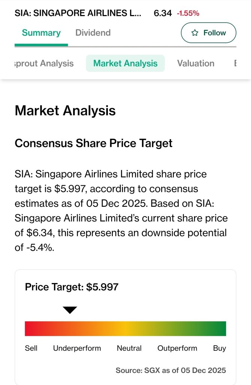Click the Price Target: $5.997 heading
The height and width of the screenshot is (385, 251).
pyautogui.click(x=72, y=287)
